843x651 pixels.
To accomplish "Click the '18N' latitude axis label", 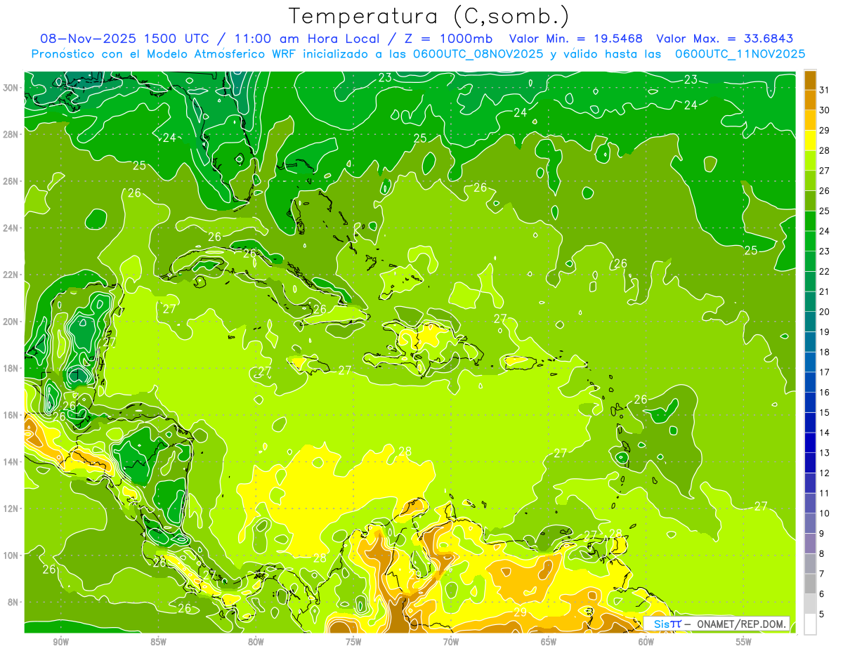I will click(11, 368).
